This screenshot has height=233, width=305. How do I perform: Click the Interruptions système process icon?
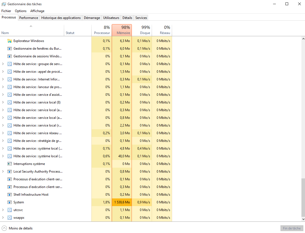10,164
